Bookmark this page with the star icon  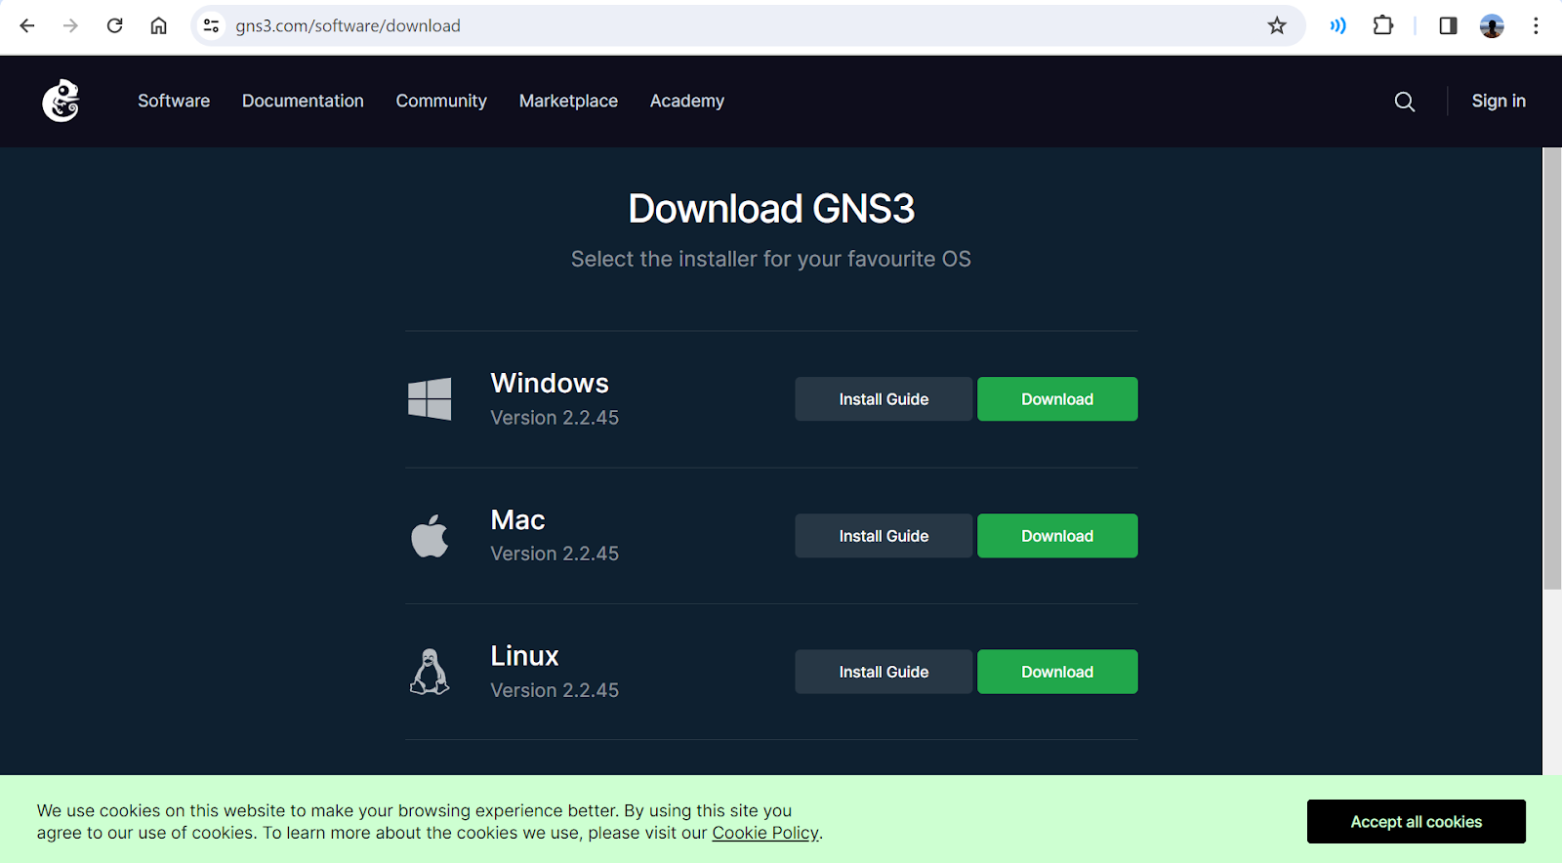1277,25
